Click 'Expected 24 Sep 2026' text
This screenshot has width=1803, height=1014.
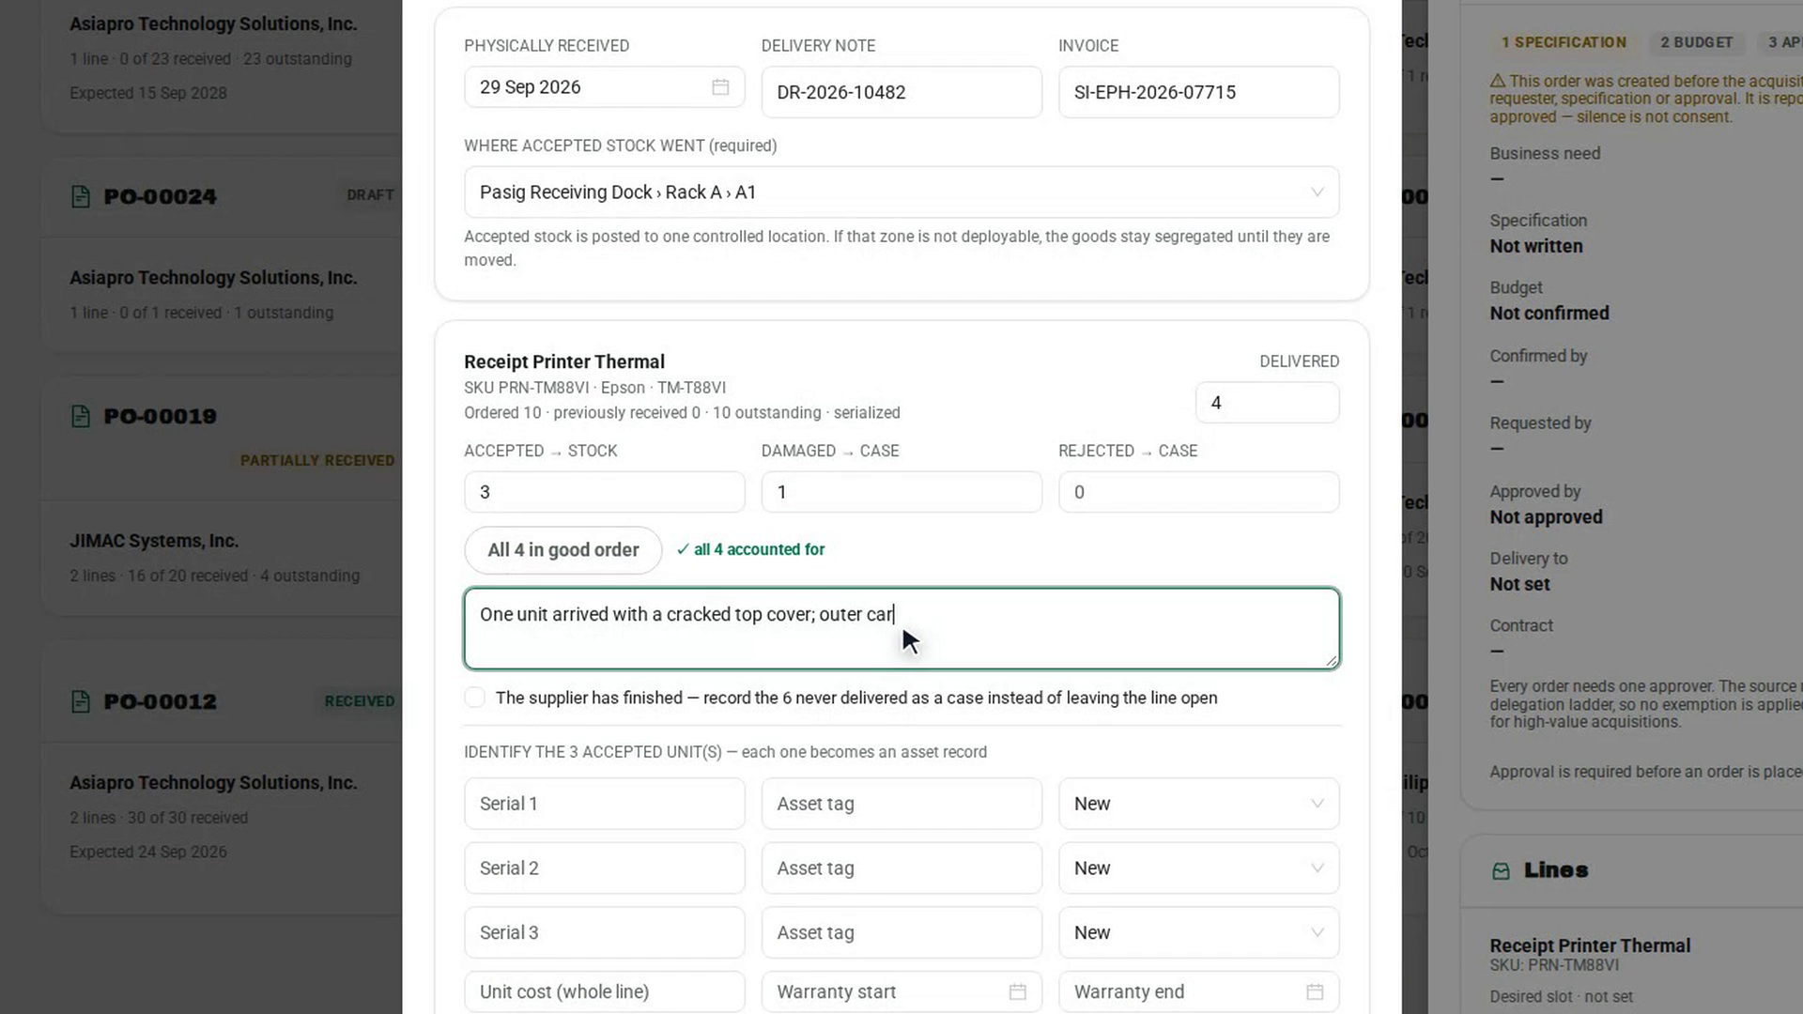(148, 852)
